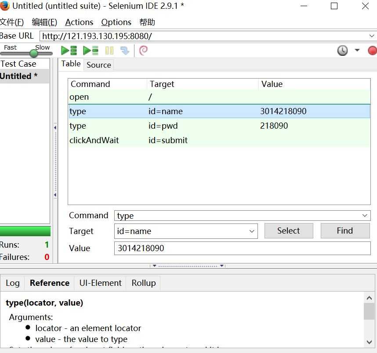Play current test case
The height and width of the screenshot is (353, 377).
(91, 50)
